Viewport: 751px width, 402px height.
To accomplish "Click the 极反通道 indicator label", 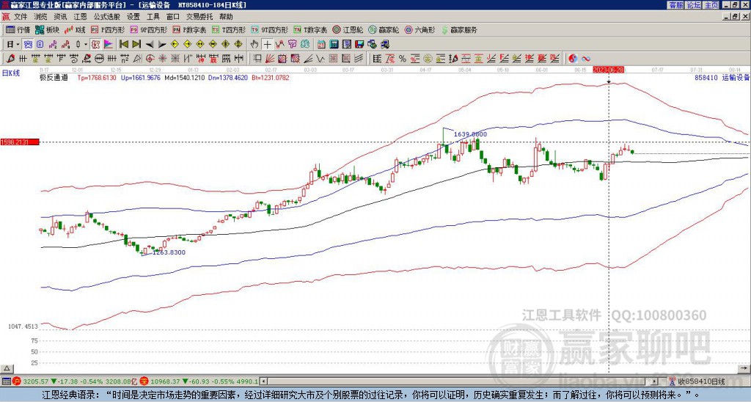I will pos(54,78).
